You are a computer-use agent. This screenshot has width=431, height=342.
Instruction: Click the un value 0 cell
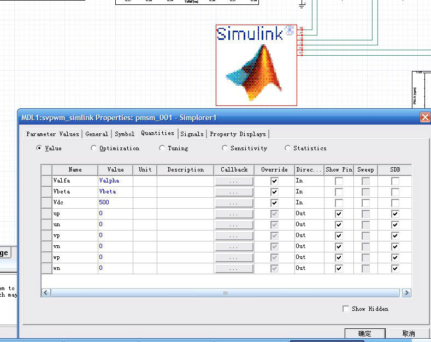(115, 225)
